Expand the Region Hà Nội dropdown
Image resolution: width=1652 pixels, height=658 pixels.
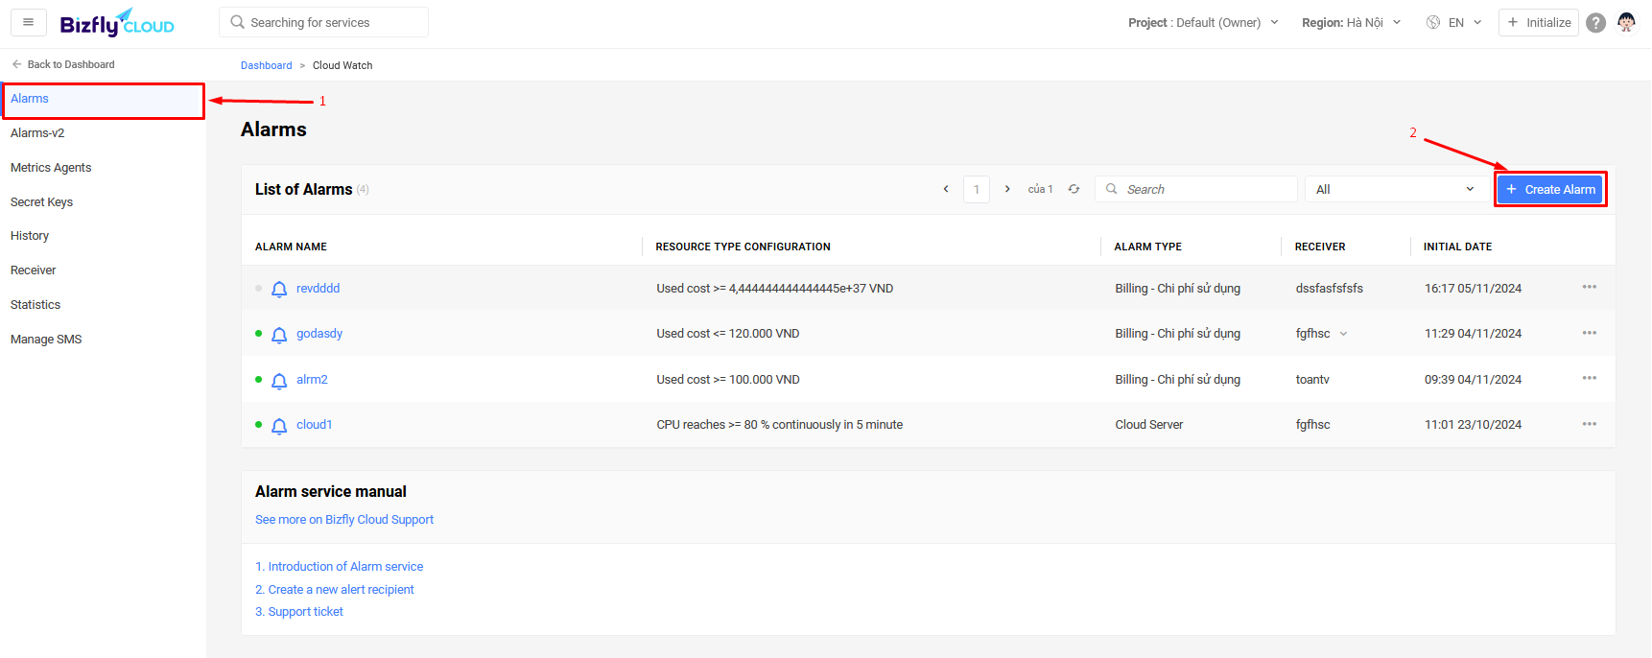point(1351,22)
